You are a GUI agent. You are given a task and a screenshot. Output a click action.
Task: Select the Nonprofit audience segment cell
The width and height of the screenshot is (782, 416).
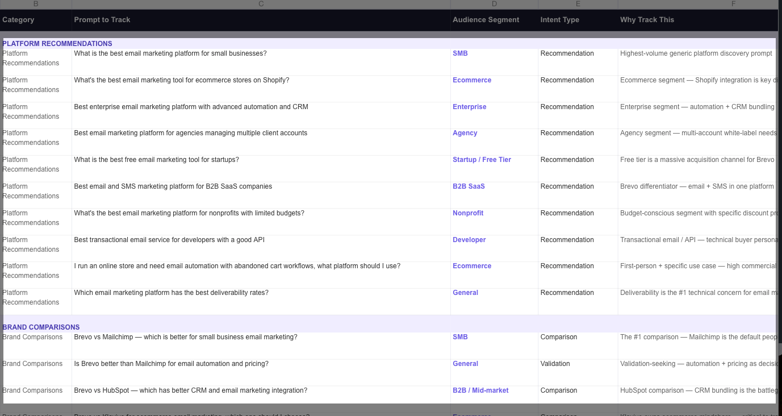[x=494, y=222]
